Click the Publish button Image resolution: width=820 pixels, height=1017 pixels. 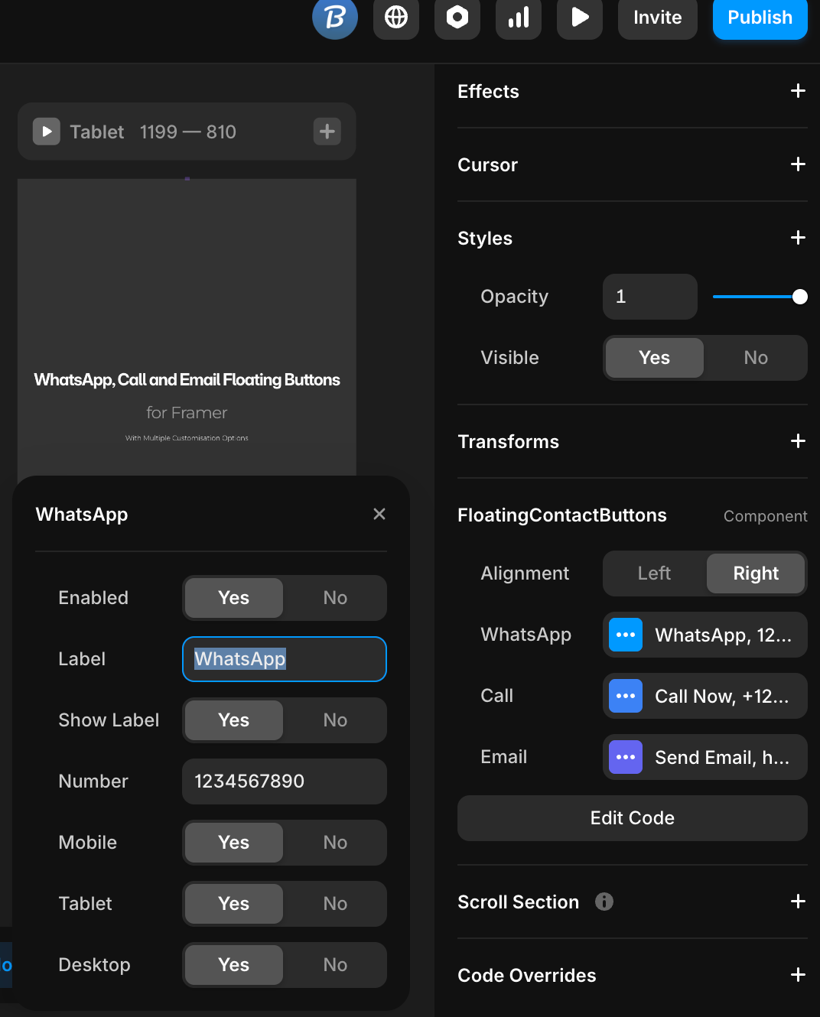pos(759,18)
